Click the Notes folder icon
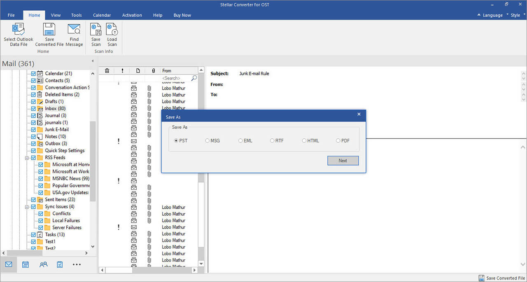527x282 pixels. (40, 137)
